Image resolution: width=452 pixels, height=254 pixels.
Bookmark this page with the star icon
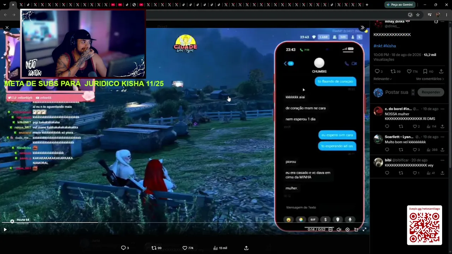pos(418,15)
